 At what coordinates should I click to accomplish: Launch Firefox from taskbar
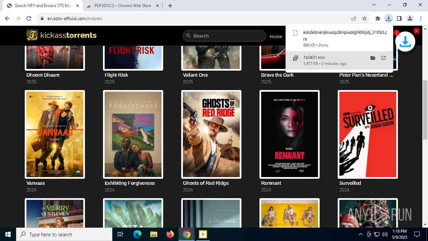coord(170,234)
